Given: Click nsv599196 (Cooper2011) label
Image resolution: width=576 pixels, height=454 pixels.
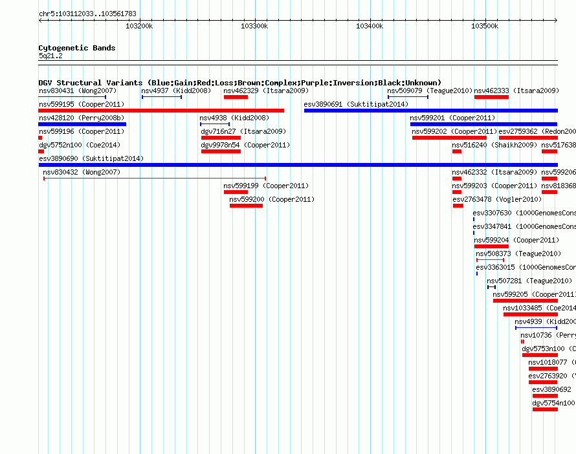Looking at the screenshot, I should [82, 131].
